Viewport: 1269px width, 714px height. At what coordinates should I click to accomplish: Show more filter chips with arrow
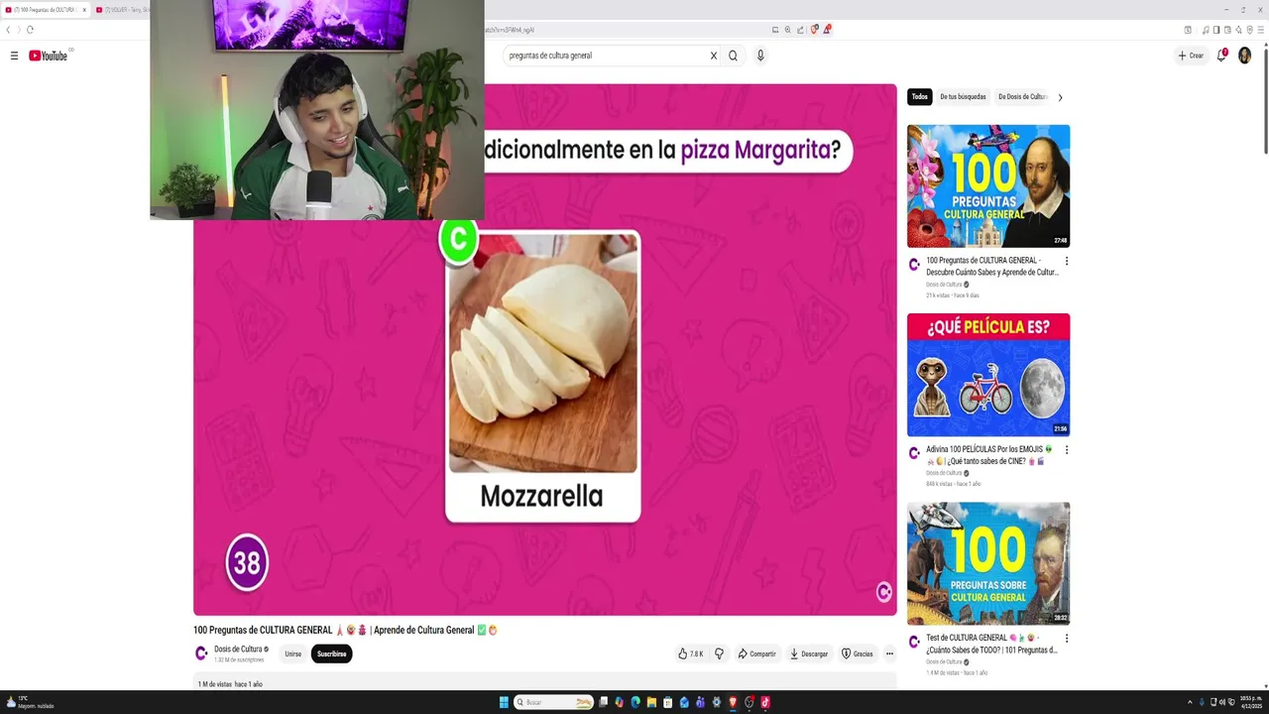click(x=1060, y=97)
